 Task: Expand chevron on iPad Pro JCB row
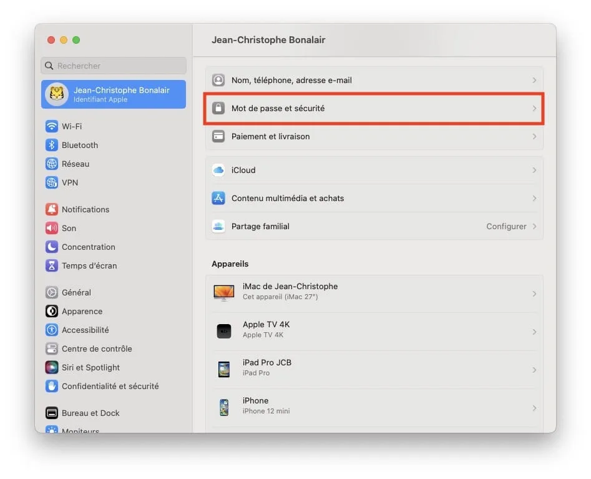tap(534, 370)
